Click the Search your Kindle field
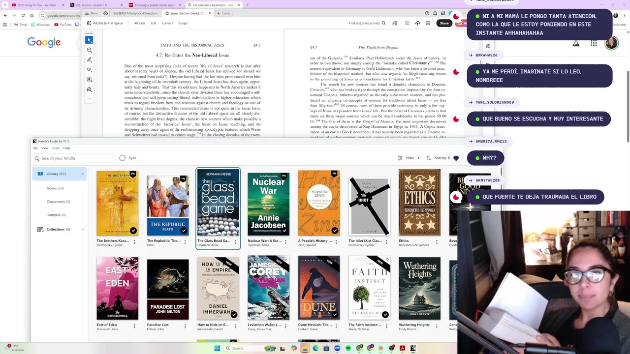The image size is (630, 354). click(74, 158)
